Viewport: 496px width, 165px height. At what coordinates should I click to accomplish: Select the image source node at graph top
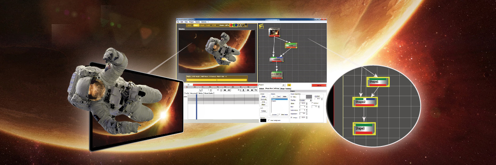[x=275, y=33]
